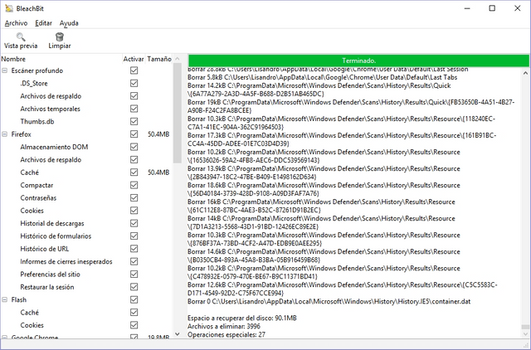Collapse the Escáner profundo tree group
This screenshot has height=350, width=531.
pyautogui.click(x=5, y=70)
